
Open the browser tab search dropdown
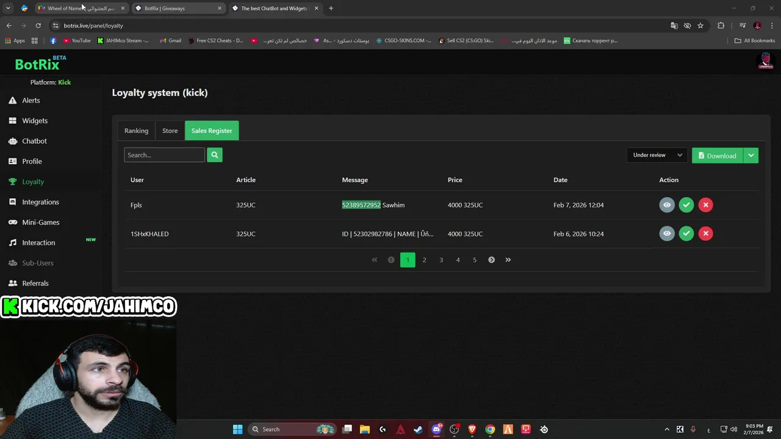tap(8, 9)
